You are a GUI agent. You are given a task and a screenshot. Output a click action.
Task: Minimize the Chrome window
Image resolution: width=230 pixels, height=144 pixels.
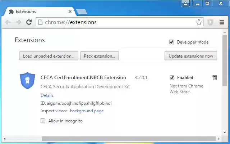(198, 3)
